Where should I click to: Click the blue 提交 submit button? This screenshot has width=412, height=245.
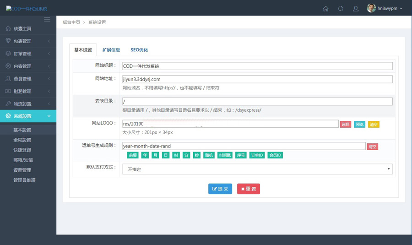click(220, 189)
